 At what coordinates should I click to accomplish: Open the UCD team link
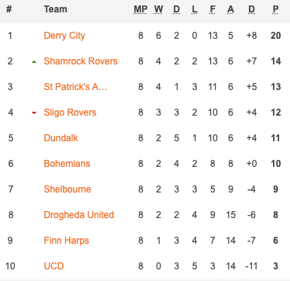pos(54,266)
